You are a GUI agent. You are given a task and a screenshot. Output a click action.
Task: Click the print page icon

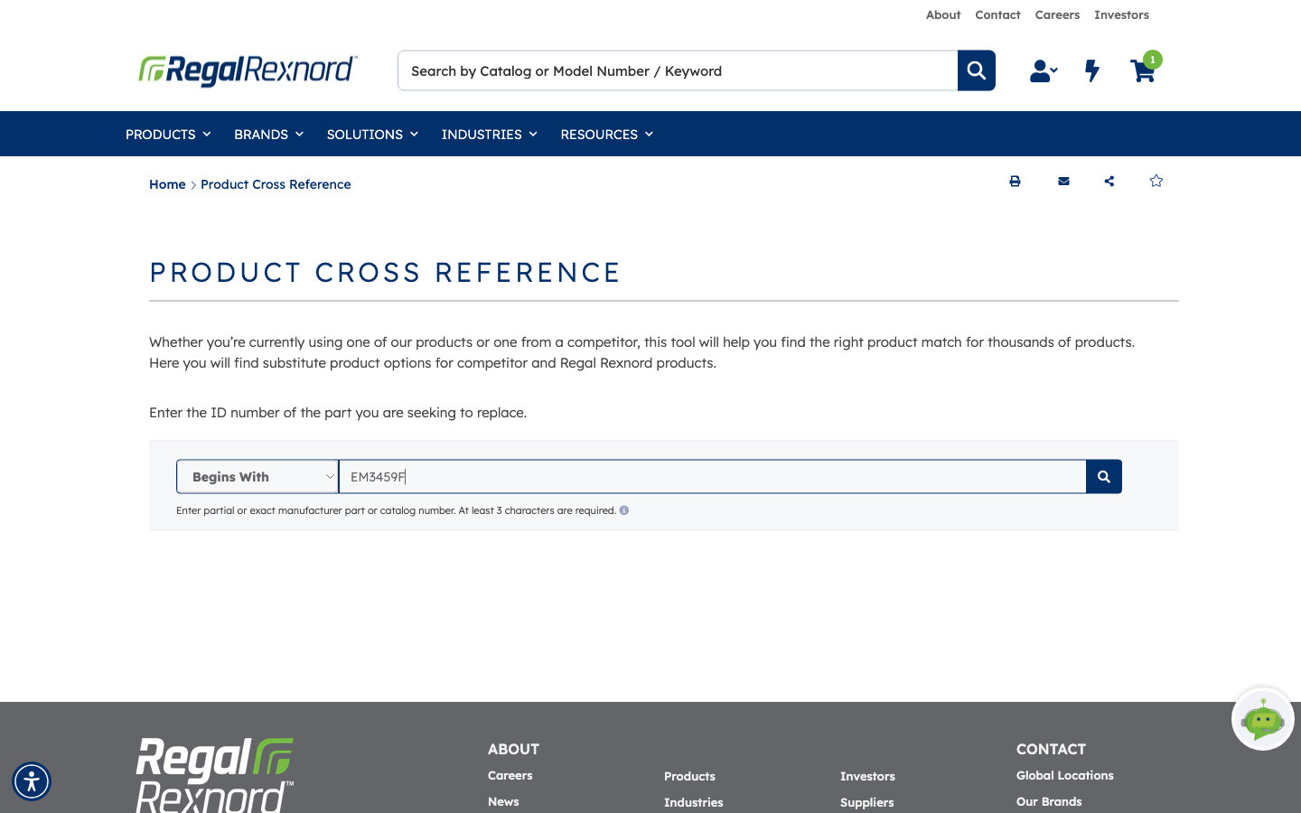[x=1015, y=181]
